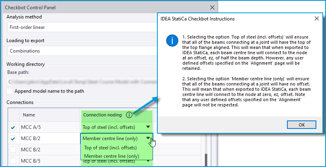
Task: Click the blue information icon in Instructions dialog
Action: pos(172,41)
